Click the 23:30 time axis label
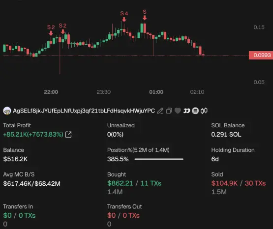Viewport: 273px width, 229px height. tap(104, 92)
